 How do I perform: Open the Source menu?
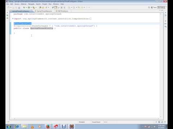click(17, 4)
